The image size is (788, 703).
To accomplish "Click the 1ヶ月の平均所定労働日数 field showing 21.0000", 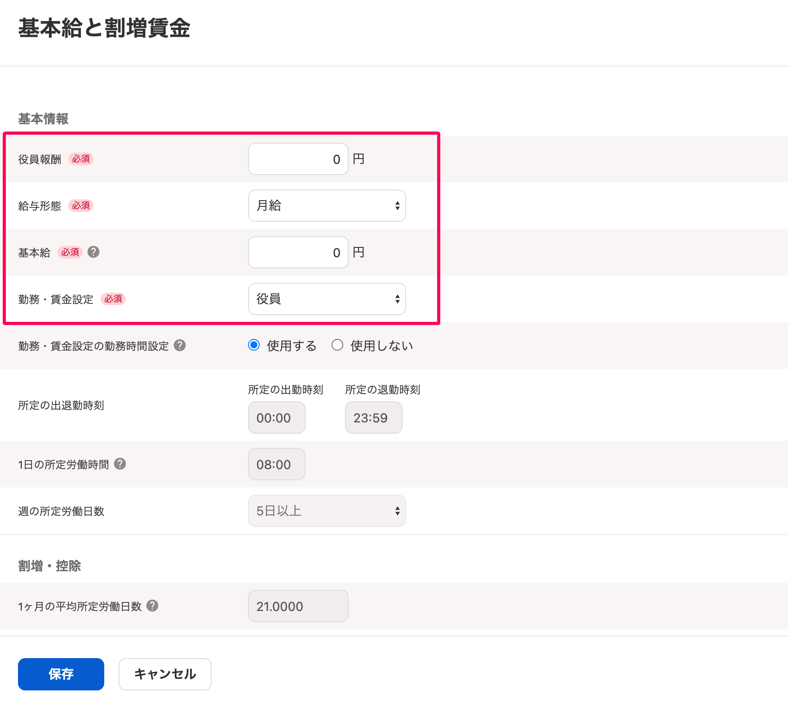I will click(x=298, y=606).
